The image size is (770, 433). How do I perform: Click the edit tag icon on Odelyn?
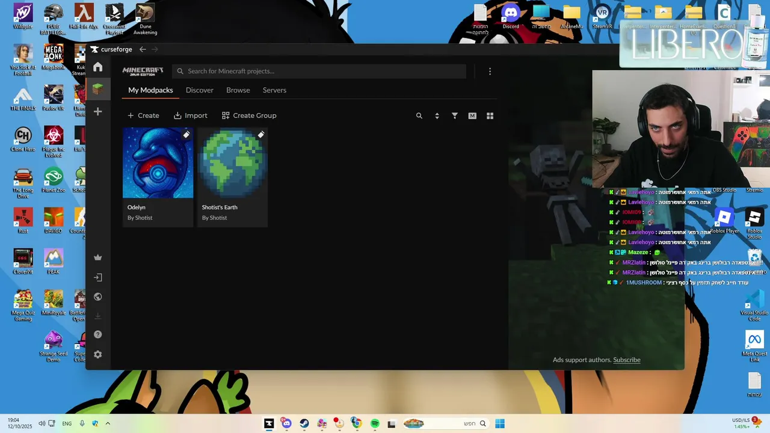[186, 135]
